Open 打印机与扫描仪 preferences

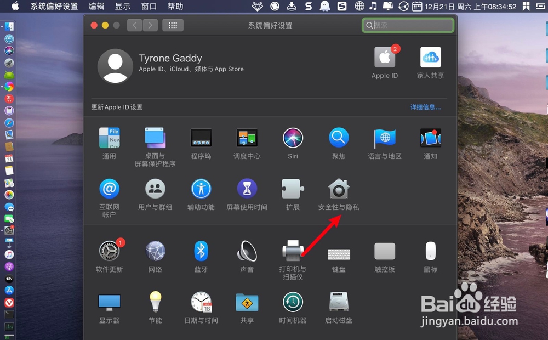293,251
